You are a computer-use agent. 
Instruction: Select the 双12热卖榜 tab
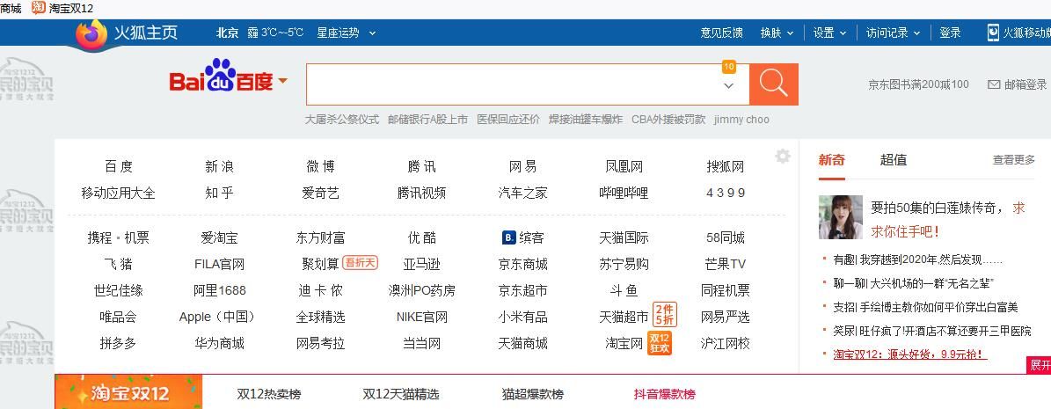[x=269, y=394]
